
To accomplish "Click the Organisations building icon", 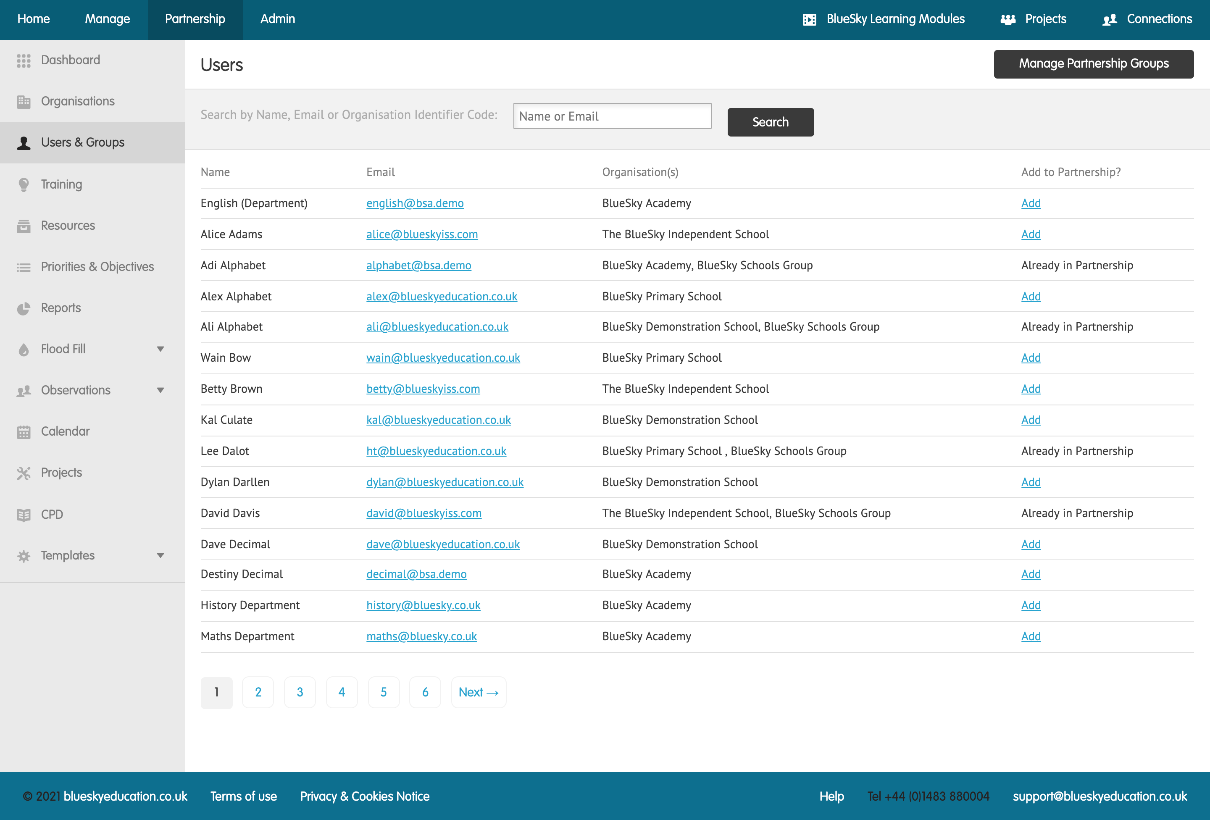I will [x=24, y=102].
